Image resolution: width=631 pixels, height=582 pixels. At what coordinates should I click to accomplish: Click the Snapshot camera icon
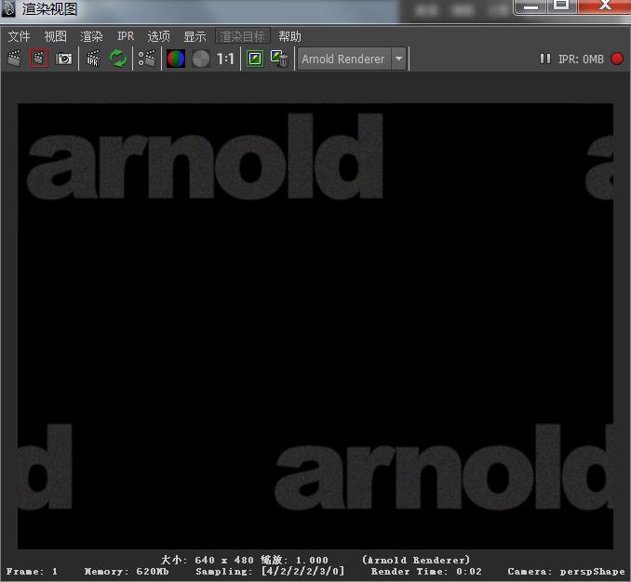tap(63, 59)
